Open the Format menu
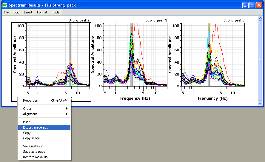Screen dimensions: 265x162 (x=42, y=12)
